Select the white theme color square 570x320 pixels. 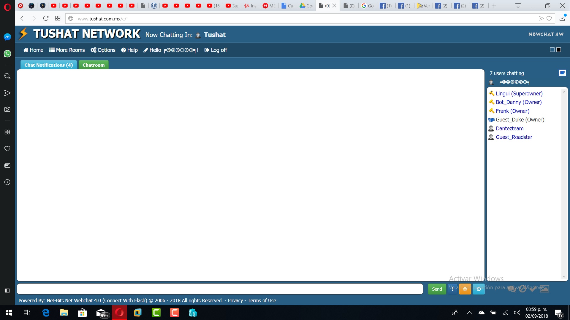click(552, 49)
